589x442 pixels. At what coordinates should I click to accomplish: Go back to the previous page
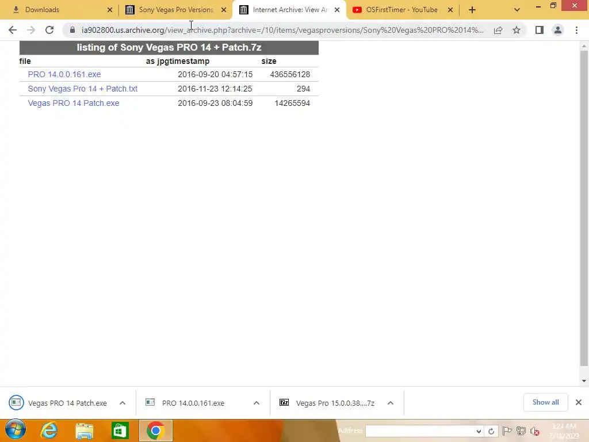13,30
